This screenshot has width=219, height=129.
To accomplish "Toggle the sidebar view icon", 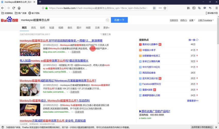I will (x=194, y=8).
